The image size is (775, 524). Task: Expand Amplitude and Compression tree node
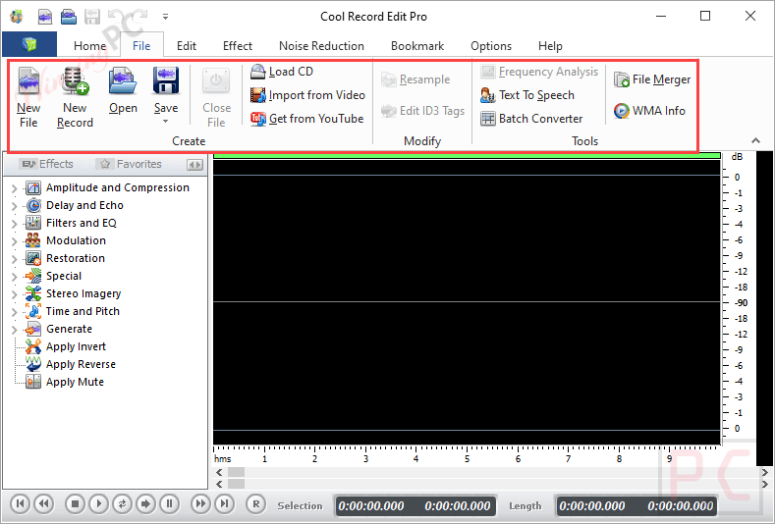tap(14, 188)
